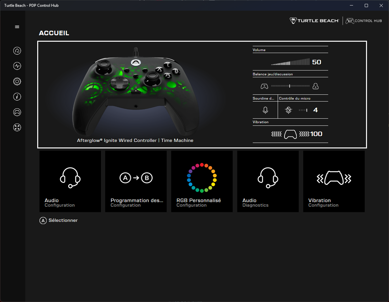Select the controller icon in the sidebar
This screenshot has height=302, width=389.
coord(17,112)
